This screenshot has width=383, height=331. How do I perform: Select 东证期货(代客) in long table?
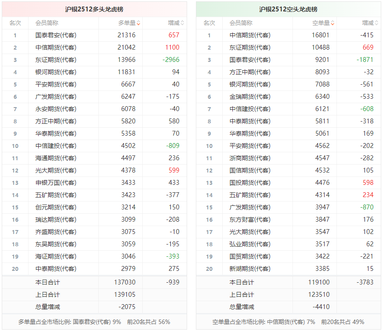(x=56, y=60)
